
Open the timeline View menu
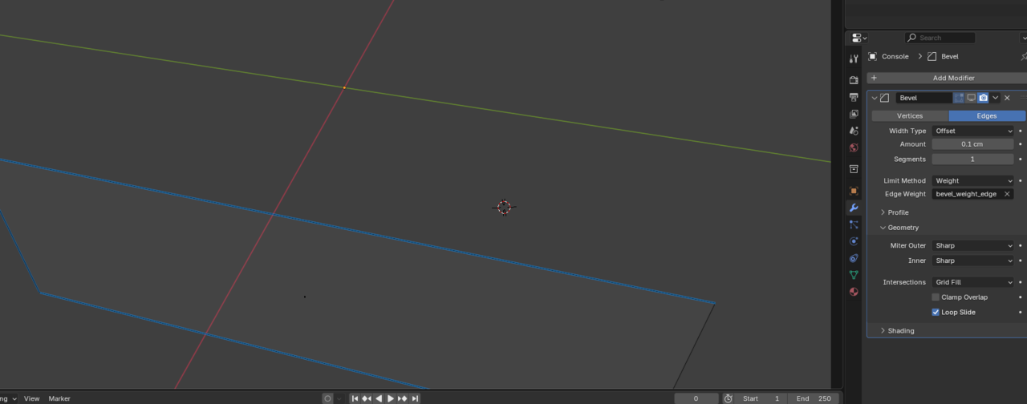tap(31, 398)
